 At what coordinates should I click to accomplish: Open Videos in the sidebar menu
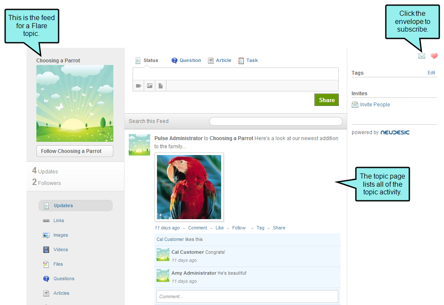[61, 249]
